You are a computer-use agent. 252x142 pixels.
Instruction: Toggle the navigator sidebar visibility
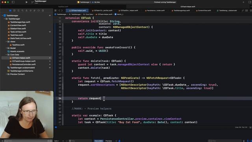point(13,2)
